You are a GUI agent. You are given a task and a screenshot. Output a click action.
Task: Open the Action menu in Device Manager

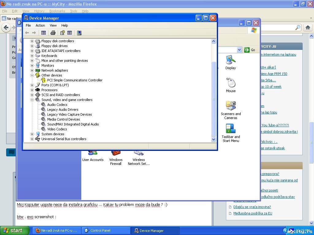[x=40, y=25]
